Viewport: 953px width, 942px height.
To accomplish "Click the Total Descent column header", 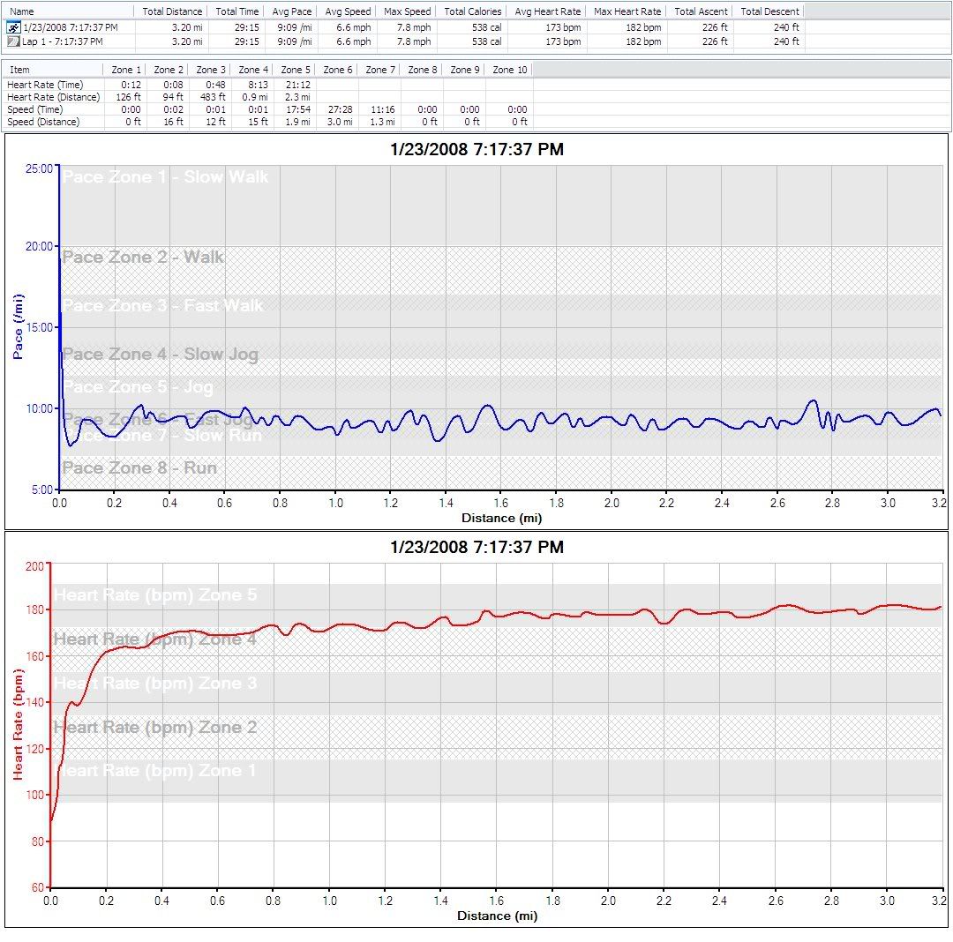I will 769,11.
